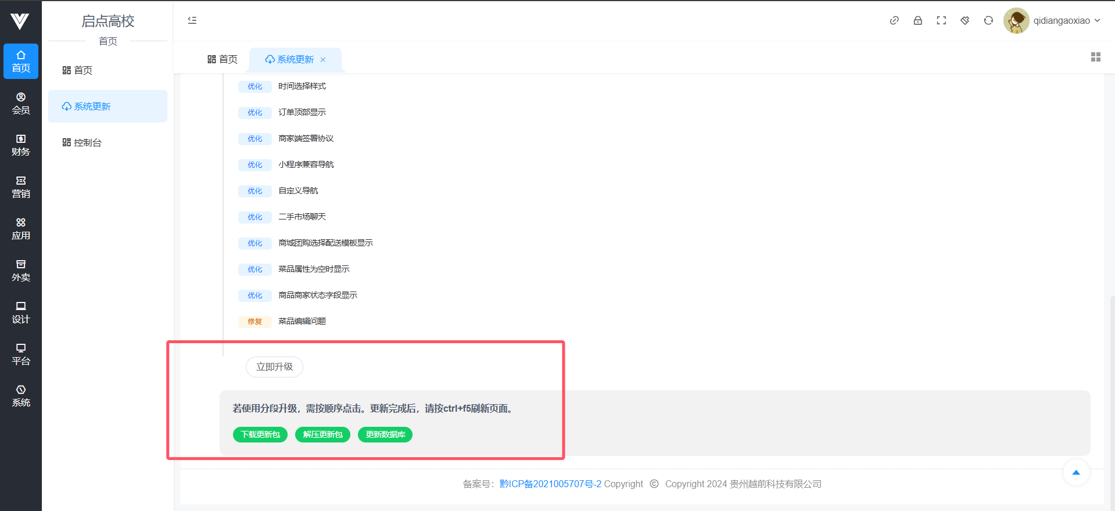Click the refresh icon in header
The height and width of the screenshot is (511, 1115).
[988, 20]
